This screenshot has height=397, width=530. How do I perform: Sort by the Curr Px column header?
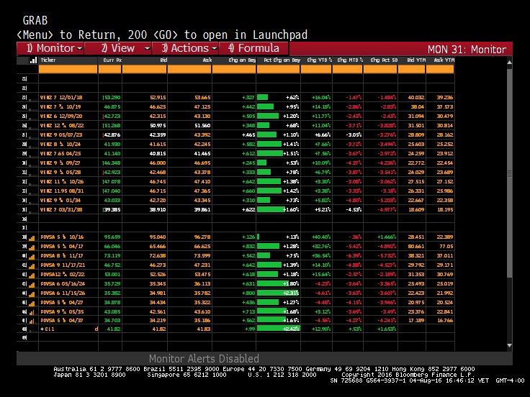(110, 60)
